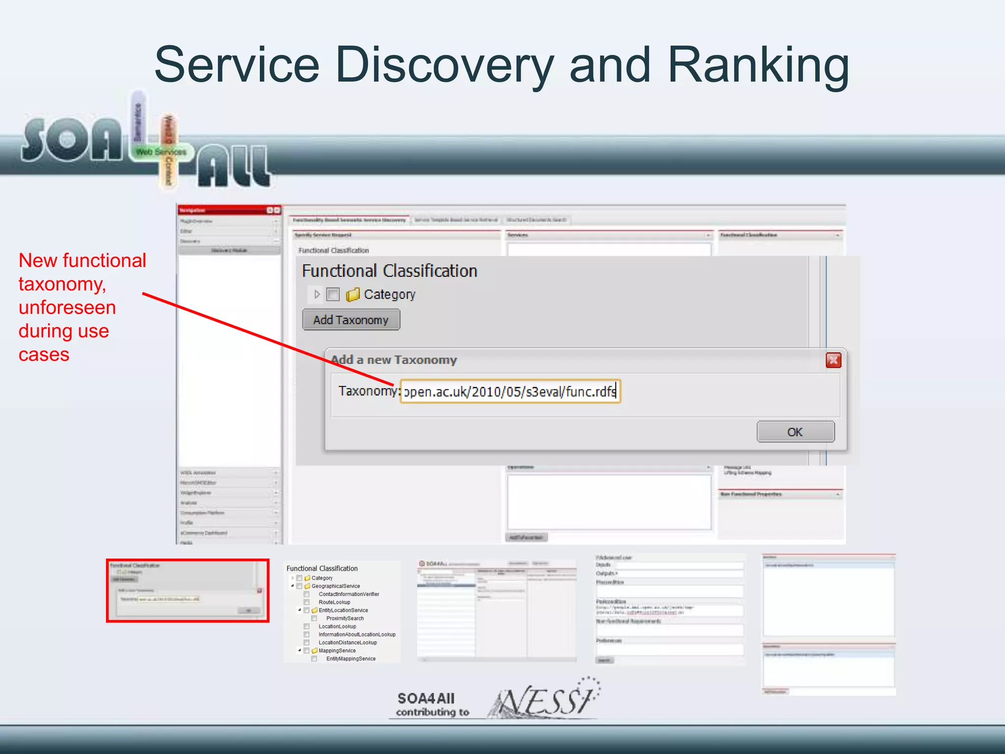Click the small tree's Category folder icon
1005x754 pixels.
[307, 578]
